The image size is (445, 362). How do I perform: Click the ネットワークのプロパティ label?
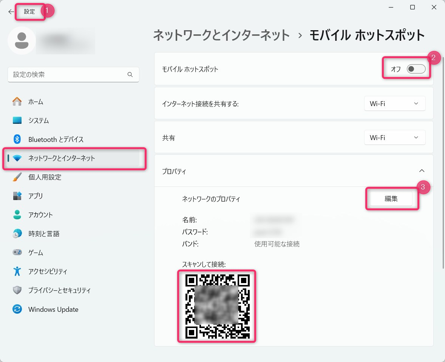(x=211, y=199)
